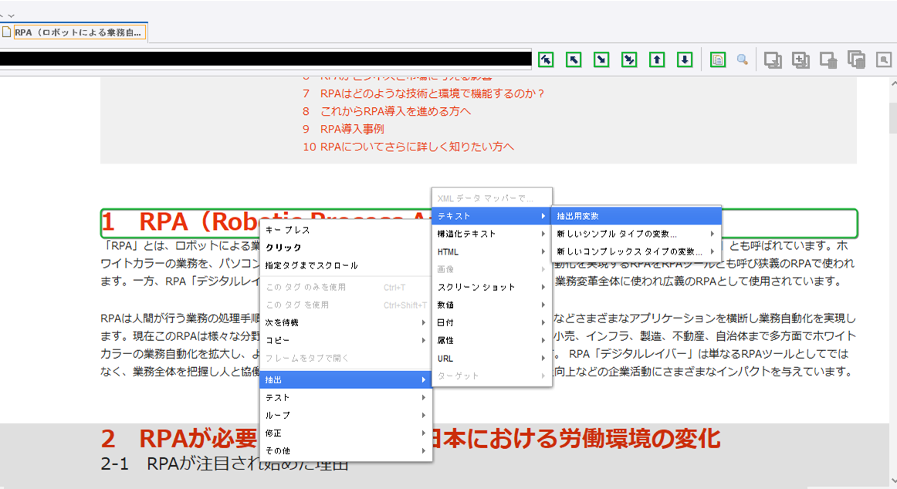Image resolution: width=897 pixels, height=489 pixels.
Task: Open the RPA導入事例 contents link
Action: coord(351,129)
